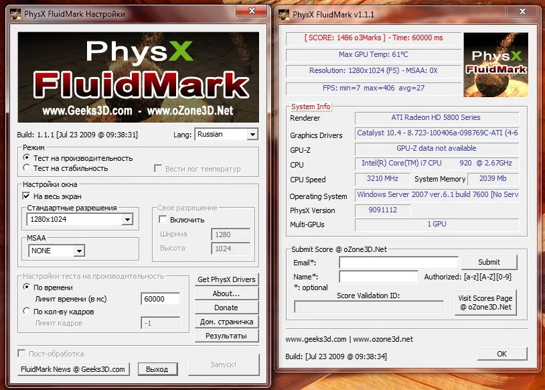Click the 'Запуск!' start button
The width and height of the screenshot is (545, 390).
[x=224, y=365]
